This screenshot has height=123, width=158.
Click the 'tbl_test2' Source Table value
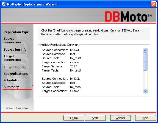[76, 87]
